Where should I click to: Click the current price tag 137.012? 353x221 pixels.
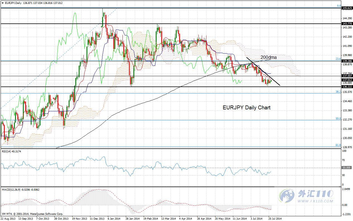point(347,80)
